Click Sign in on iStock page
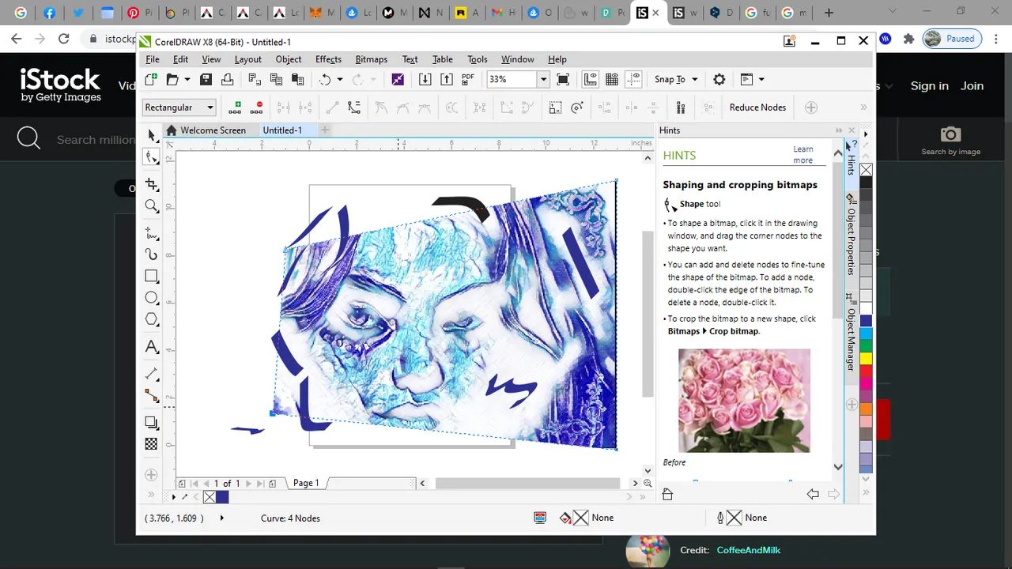The height and width of the screenshot is (569, 1012). pos(929,86)
